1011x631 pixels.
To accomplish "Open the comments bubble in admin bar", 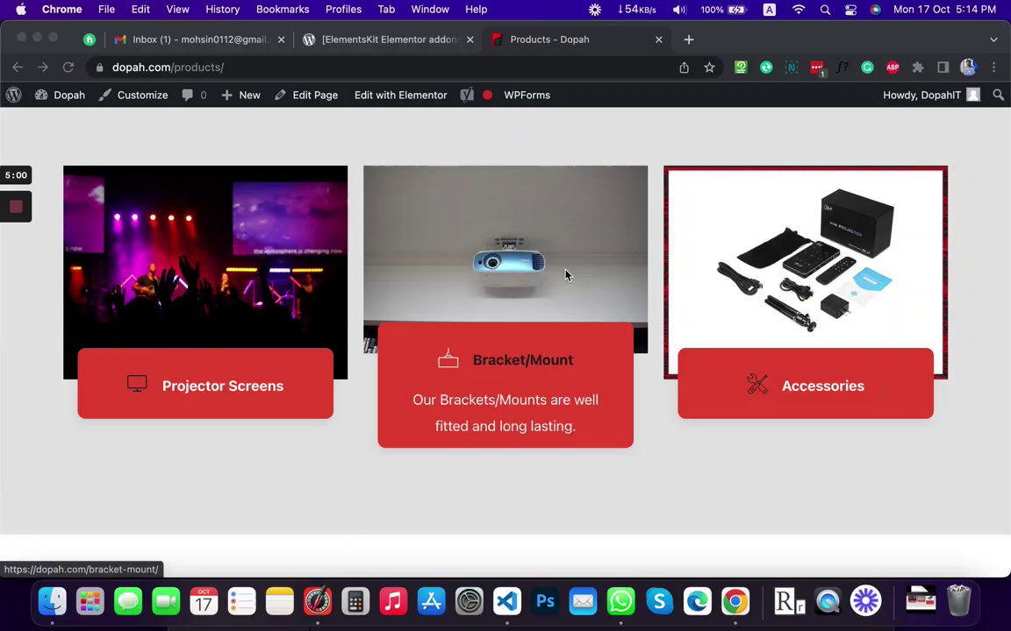I will [x=194, y=95].
